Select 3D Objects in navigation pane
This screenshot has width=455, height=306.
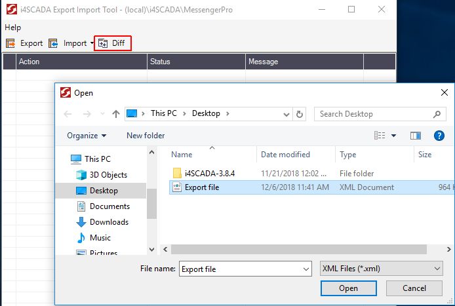102,175
